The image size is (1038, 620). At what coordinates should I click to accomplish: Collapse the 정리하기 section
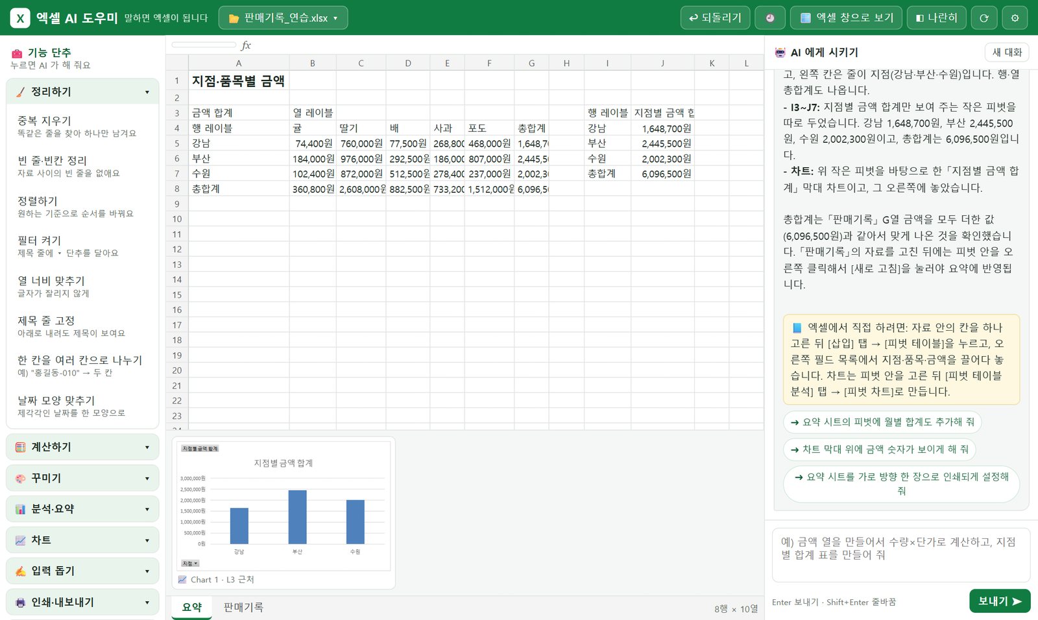[x=82, y=92]
